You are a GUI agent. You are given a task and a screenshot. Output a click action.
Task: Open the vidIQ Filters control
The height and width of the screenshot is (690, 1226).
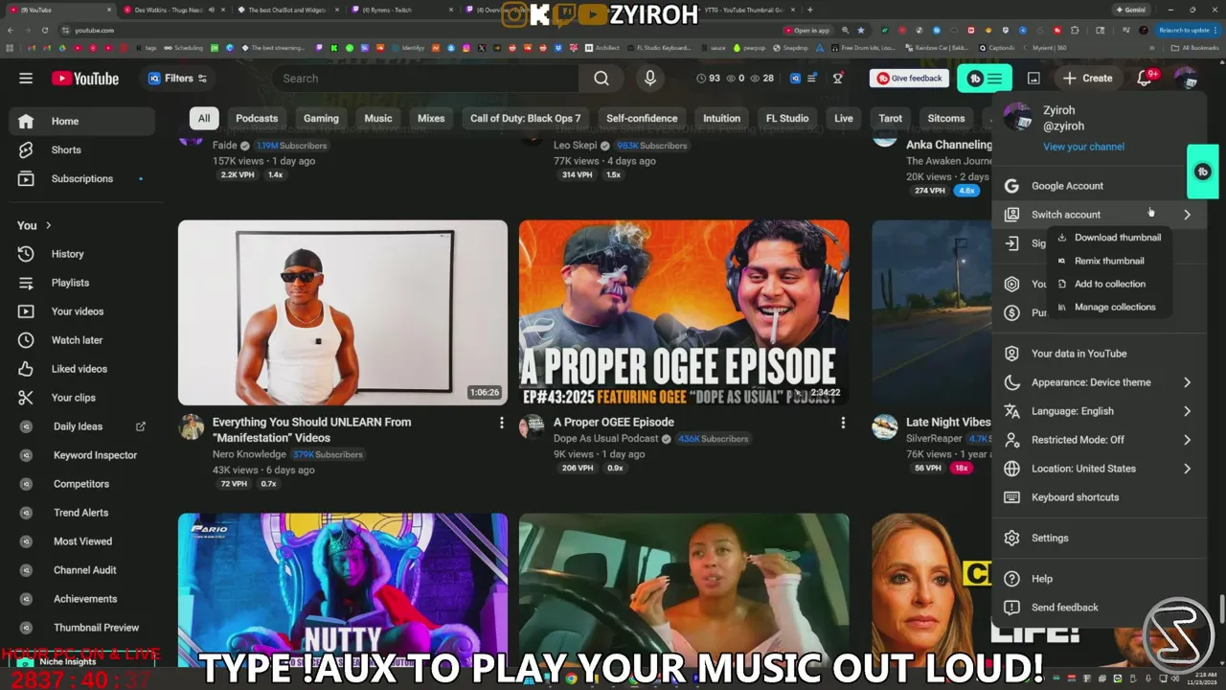tap(178, 79)
